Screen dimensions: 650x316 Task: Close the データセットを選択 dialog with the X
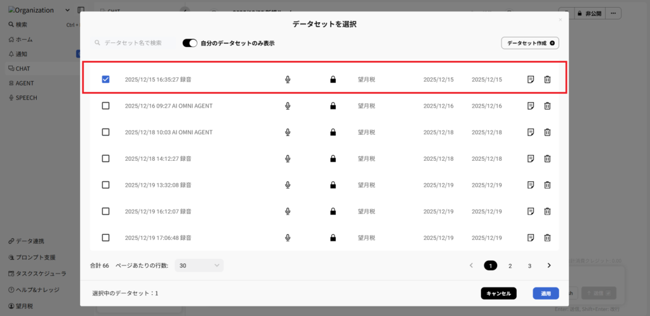(560, 20)
